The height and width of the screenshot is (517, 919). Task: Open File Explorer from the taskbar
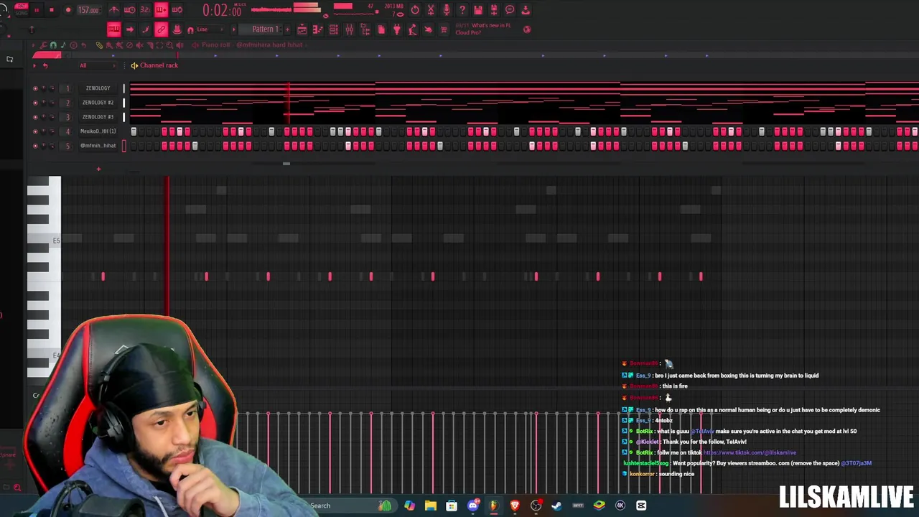click(430, 506)
